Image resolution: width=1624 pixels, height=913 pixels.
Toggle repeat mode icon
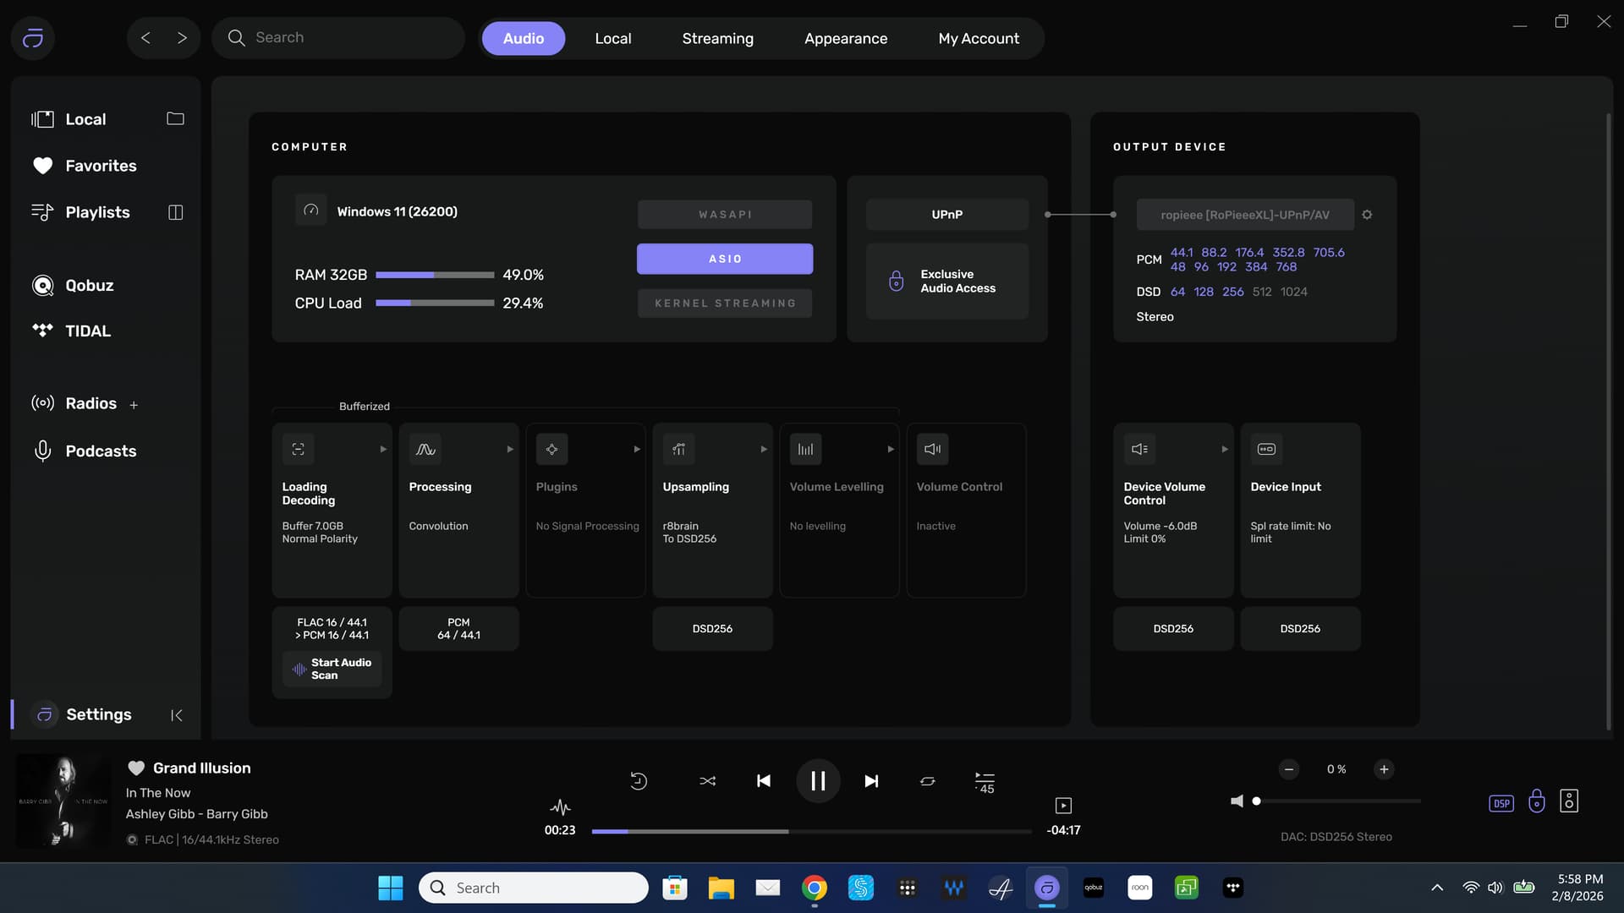pyautogui.click(x=927, y=781)
